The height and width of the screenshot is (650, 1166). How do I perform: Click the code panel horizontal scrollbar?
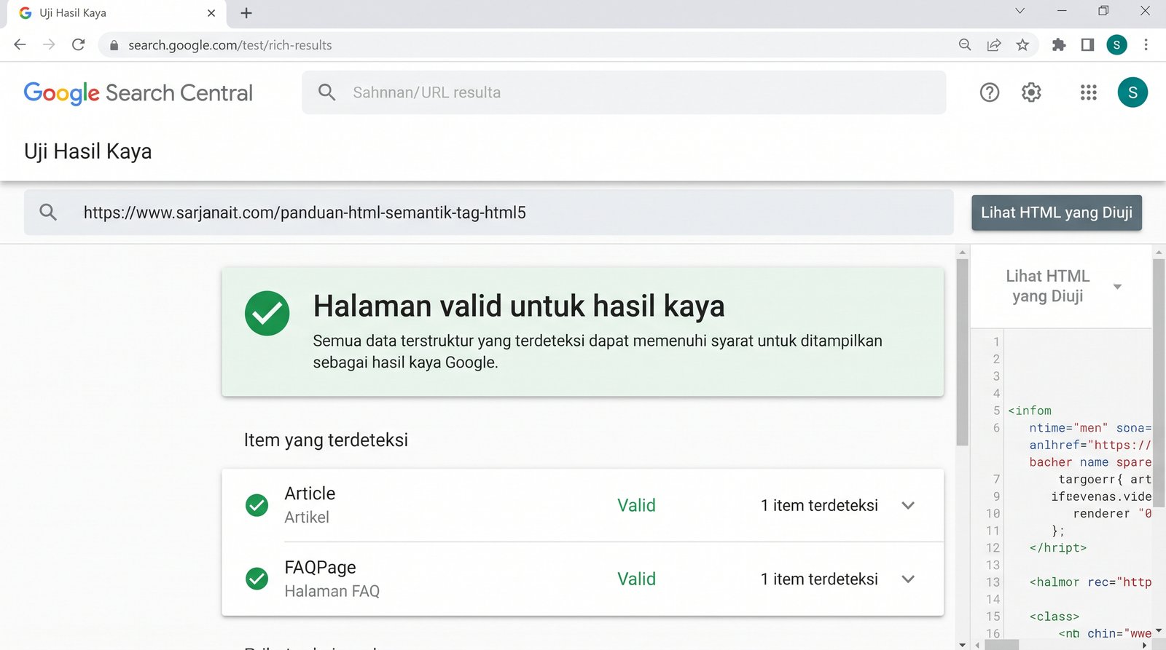(1001, 645)
